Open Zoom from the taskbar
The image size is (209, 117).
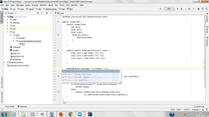pyautogui.click(x=80, y=114)
